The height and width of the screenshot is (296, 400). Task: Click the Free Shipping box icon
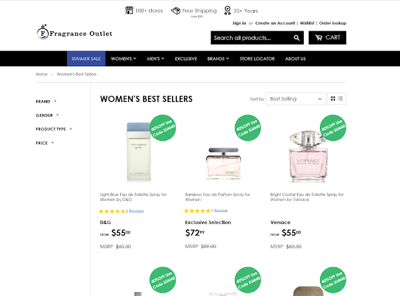176,11
